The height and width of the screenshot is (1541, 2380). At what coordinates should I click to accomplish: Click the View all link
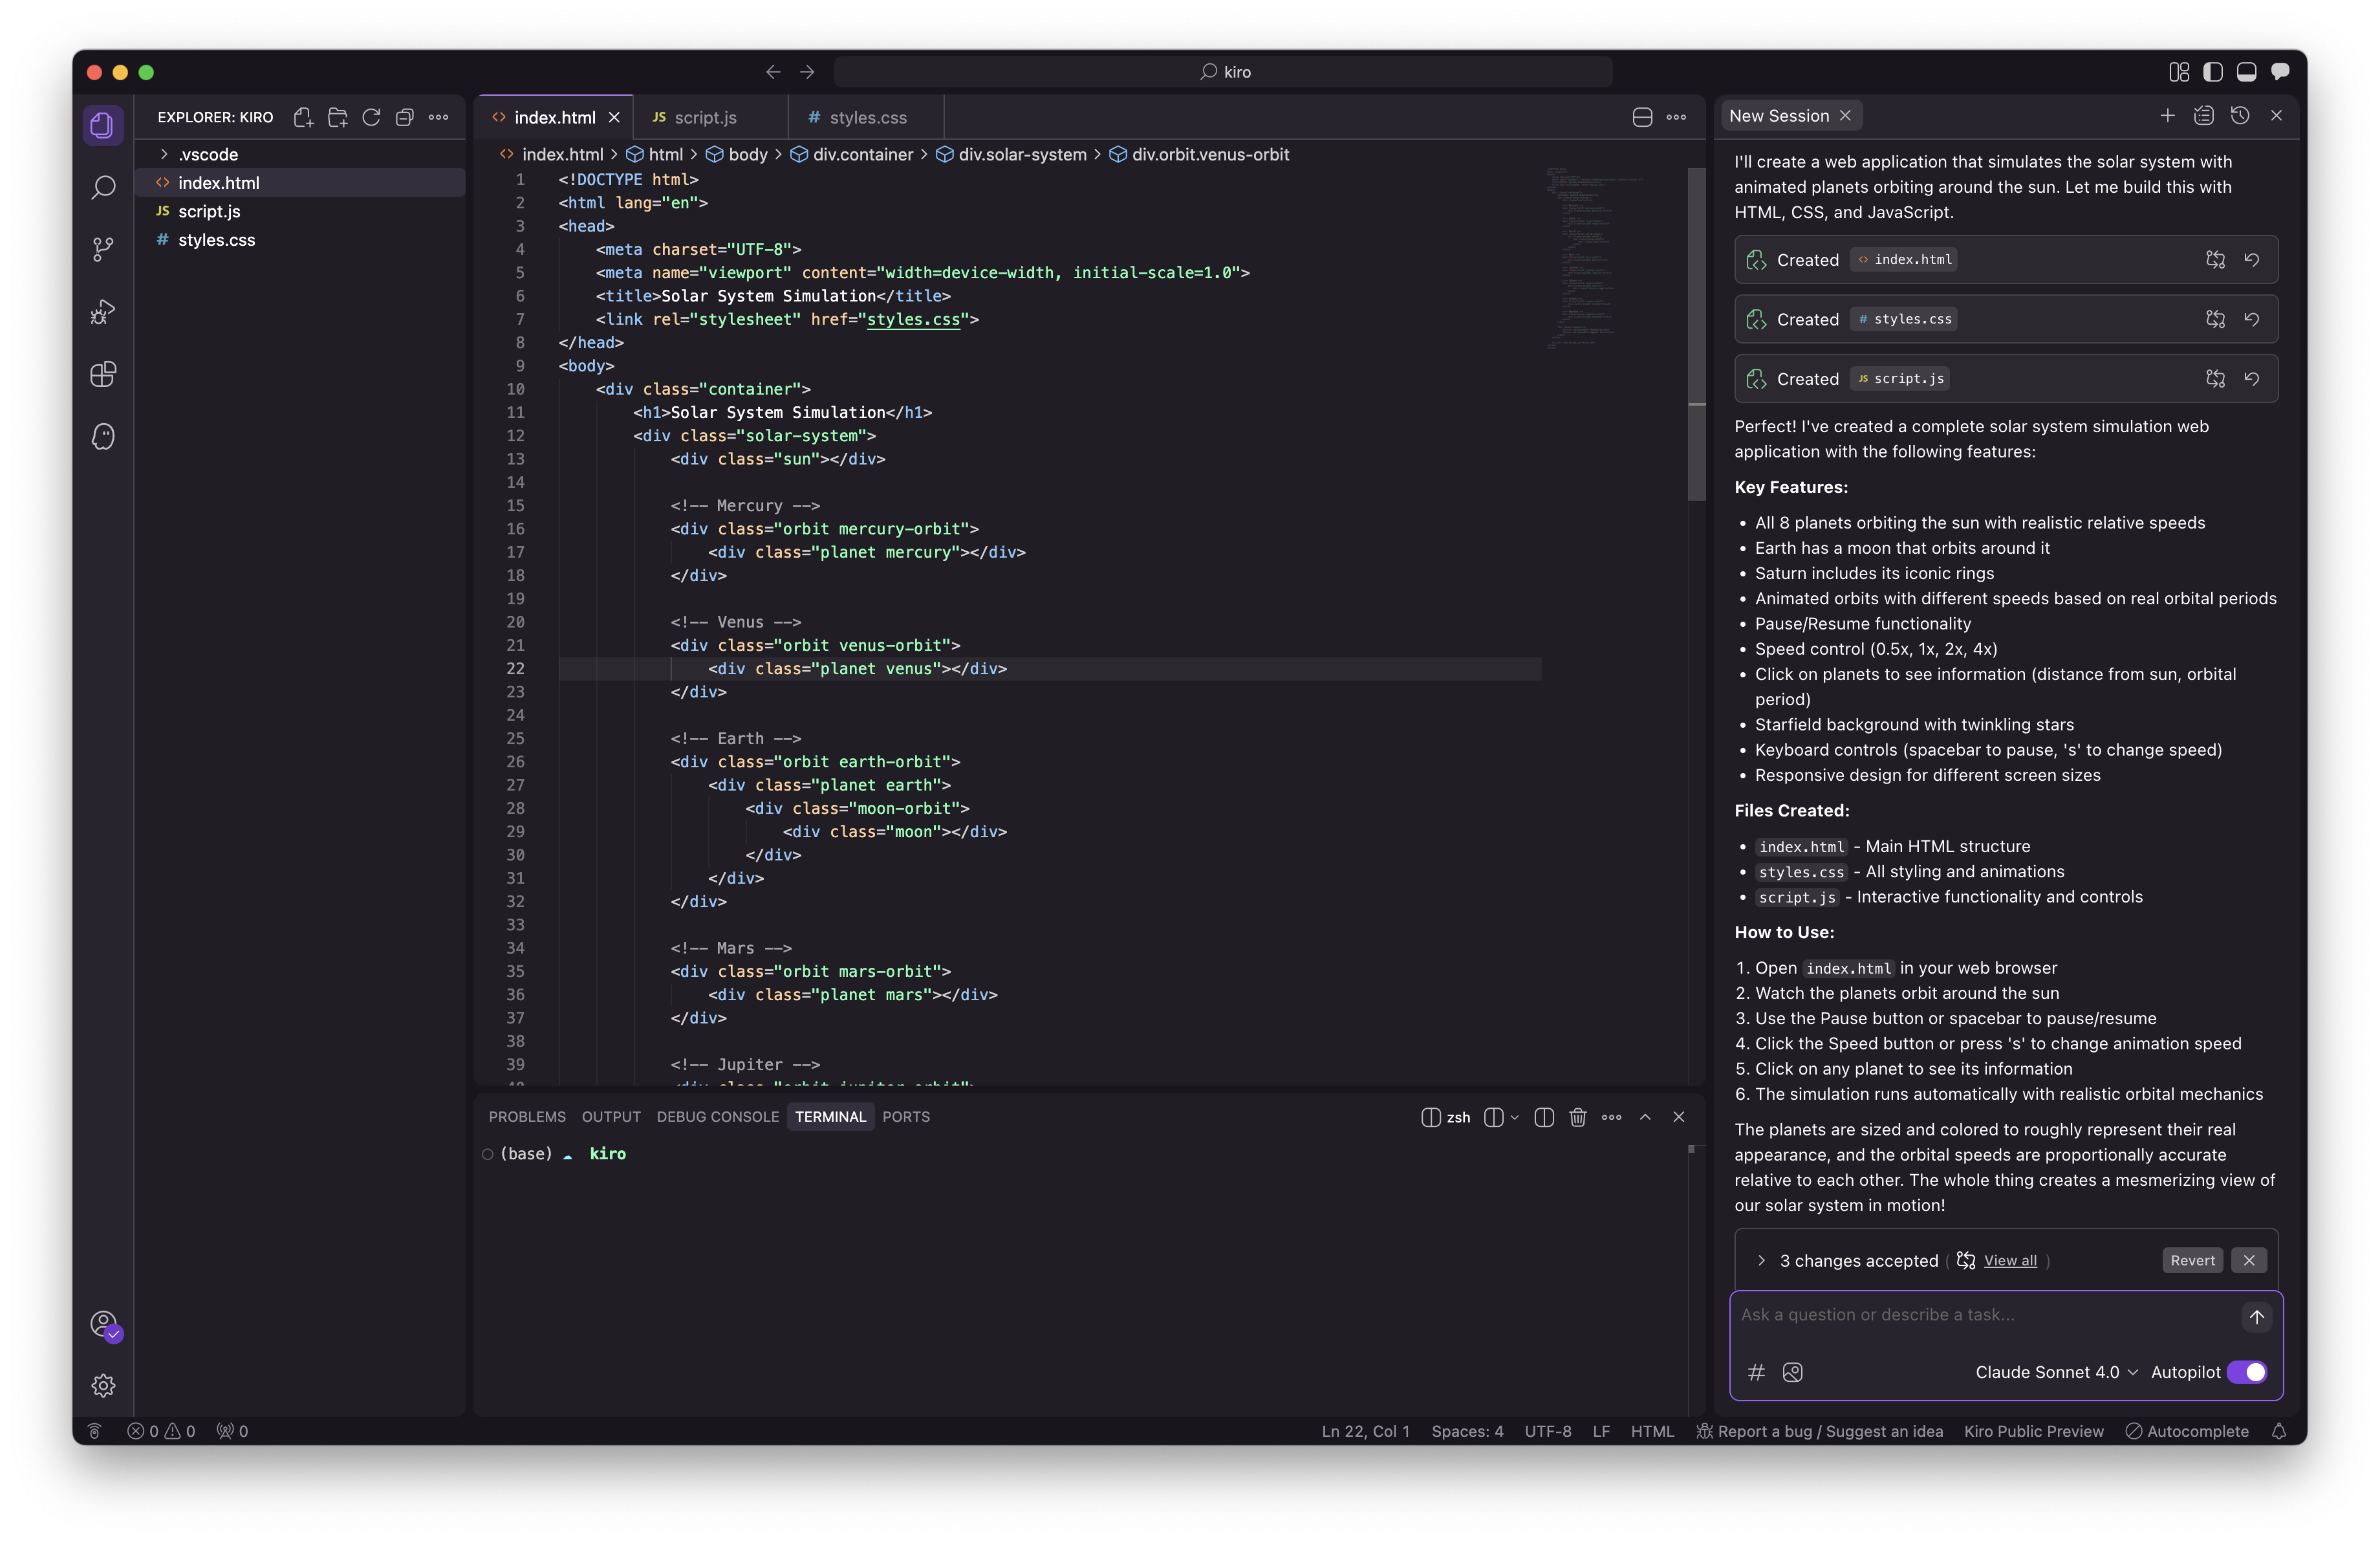(2010, 1260)
